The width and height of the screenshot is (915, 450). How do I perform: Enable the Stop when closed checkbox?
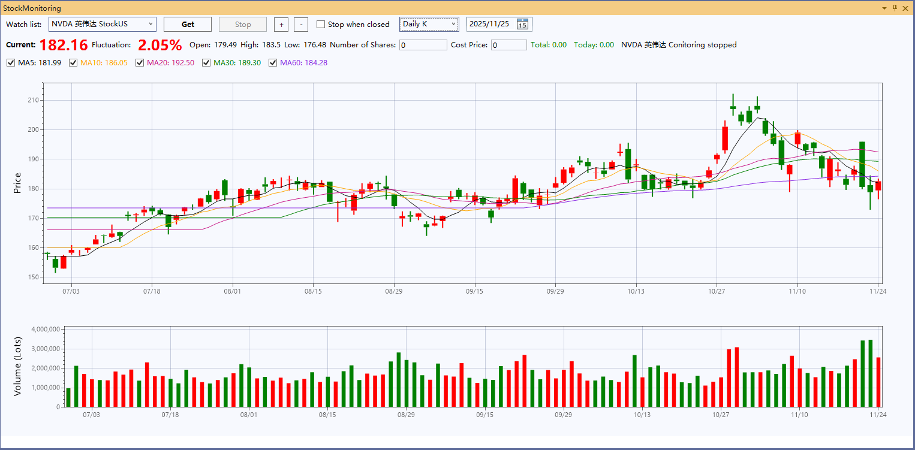(x=321, y=25)
